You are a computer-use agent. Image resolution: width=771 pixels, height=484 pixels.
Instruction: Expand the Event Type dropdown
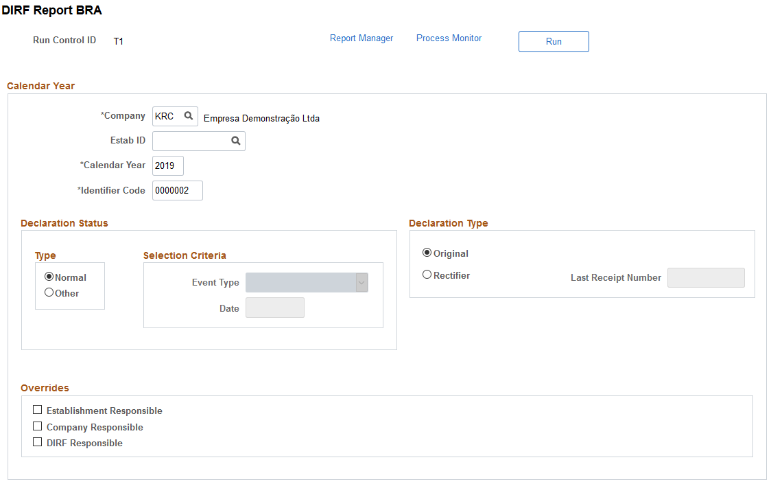coord(307,283)
